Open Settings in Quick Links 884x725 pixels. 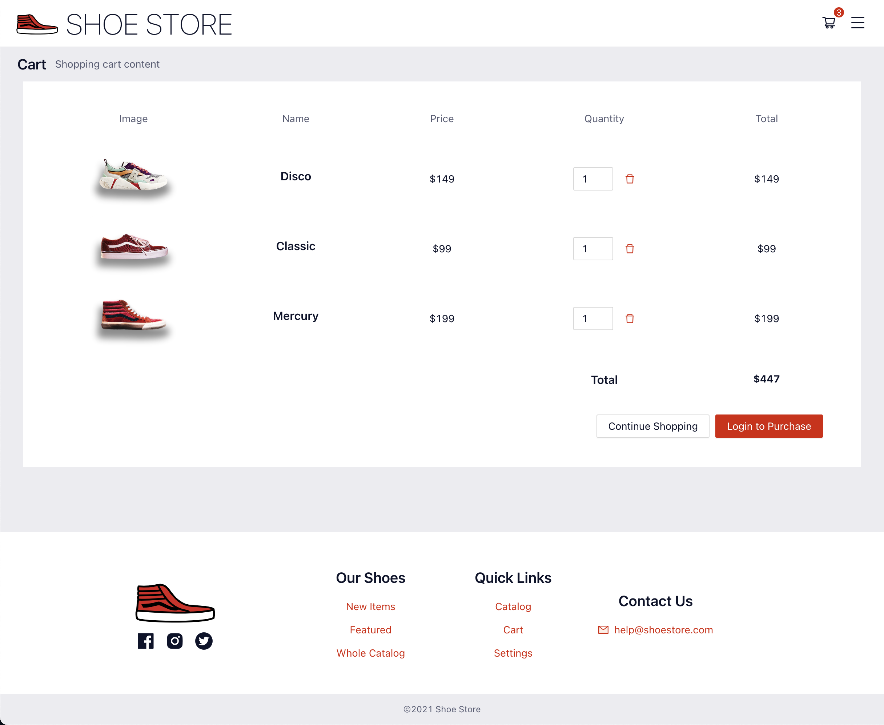[513, 653]
